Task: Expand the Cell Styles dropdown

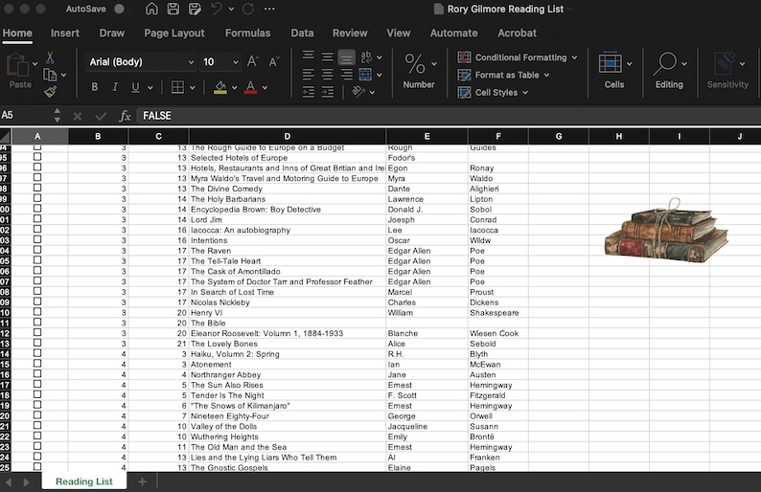Action: (x=525, y=92)
